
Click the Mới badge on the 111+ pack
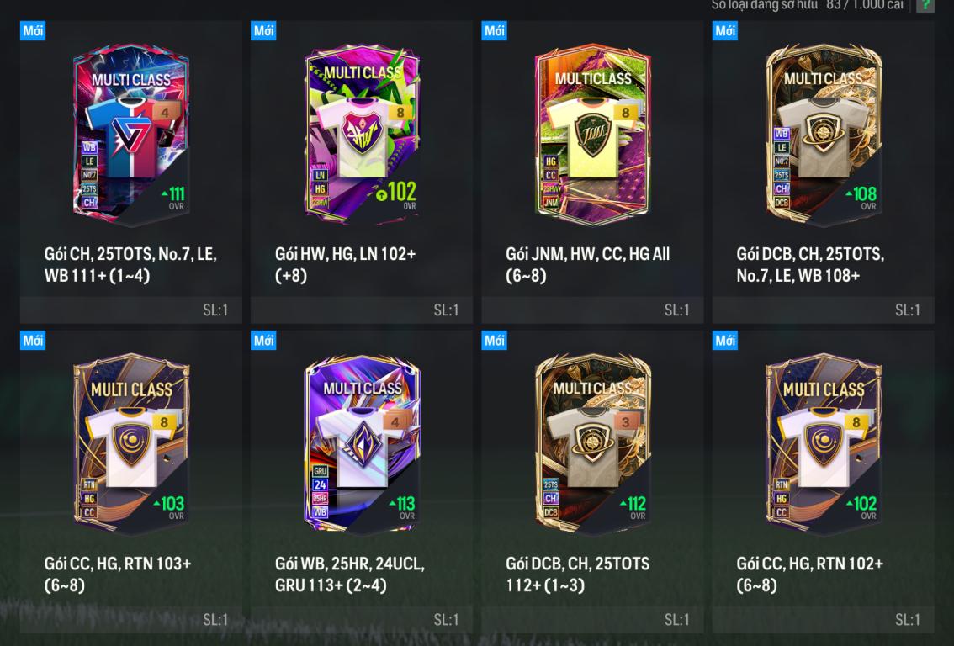pos(33,30)
